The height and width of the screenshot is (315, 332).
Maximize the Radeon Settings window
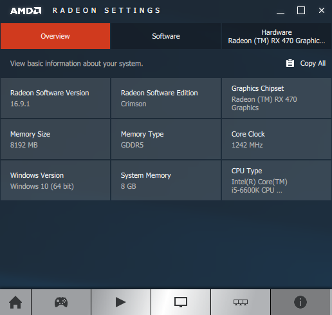pos(301,10)
